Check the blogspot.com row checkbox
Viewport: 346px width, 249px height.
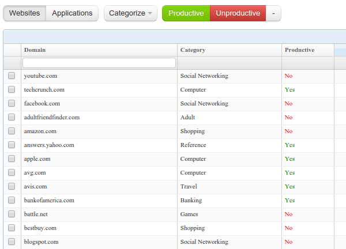point(12,242)
